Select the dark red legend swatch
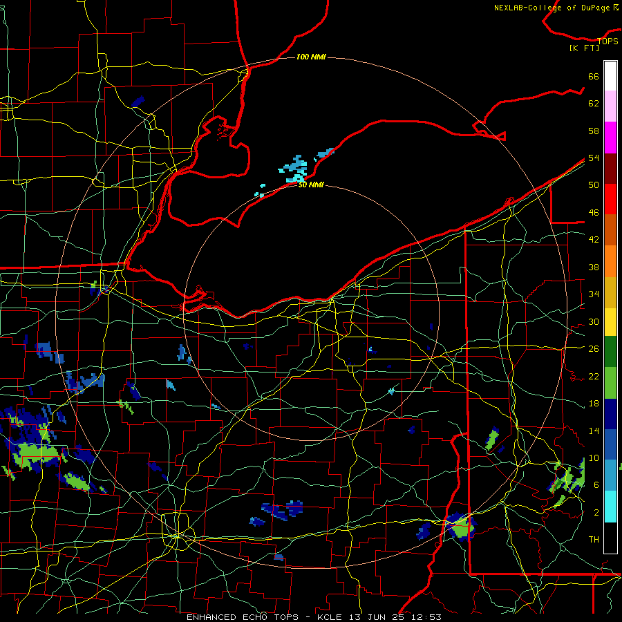Image resolution: width=622 pixels, height=622 pixels. coord(610,168)
